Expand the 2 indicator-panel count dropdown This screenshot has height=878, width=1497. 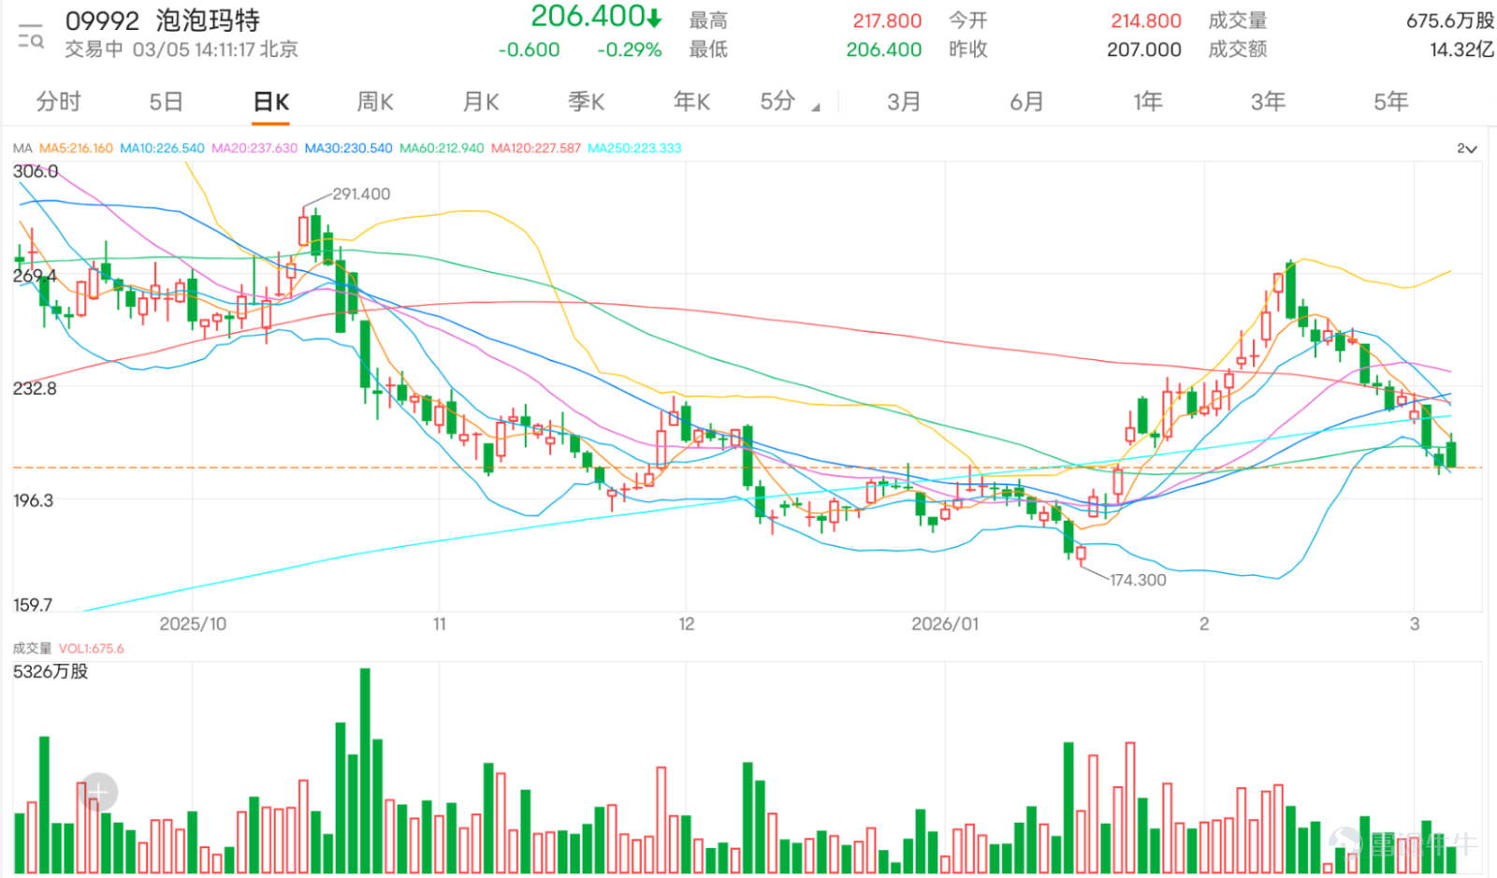(x=1466, y=149)
